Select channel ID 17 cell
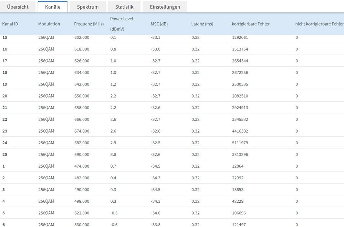This screenshot has height=227, width=344. (x=5, y=61)
